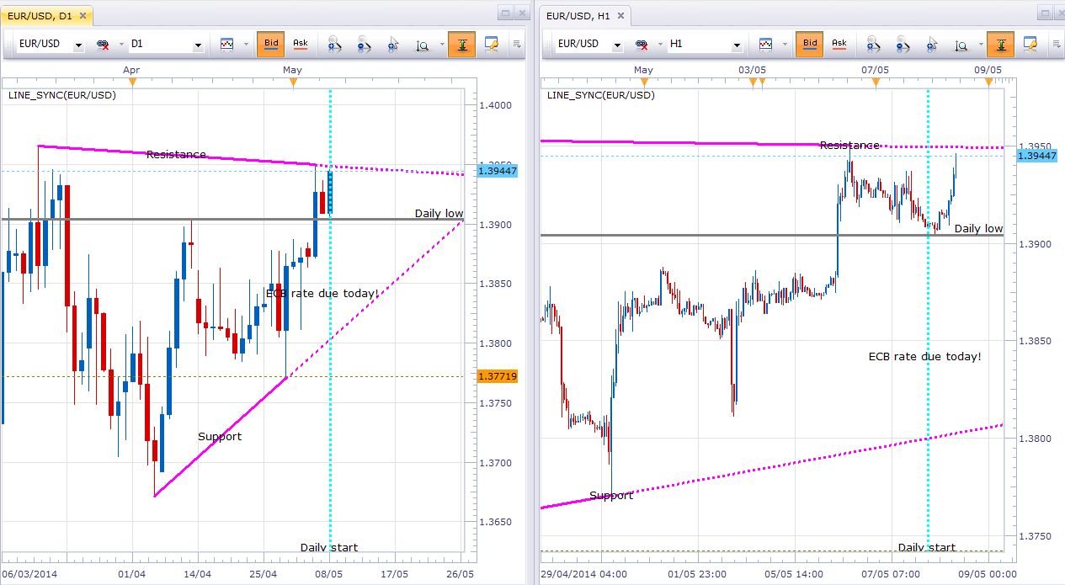Click the chart properties icon in the H1 toolbar
The image size is (1065, 585).
point(1029,45)
